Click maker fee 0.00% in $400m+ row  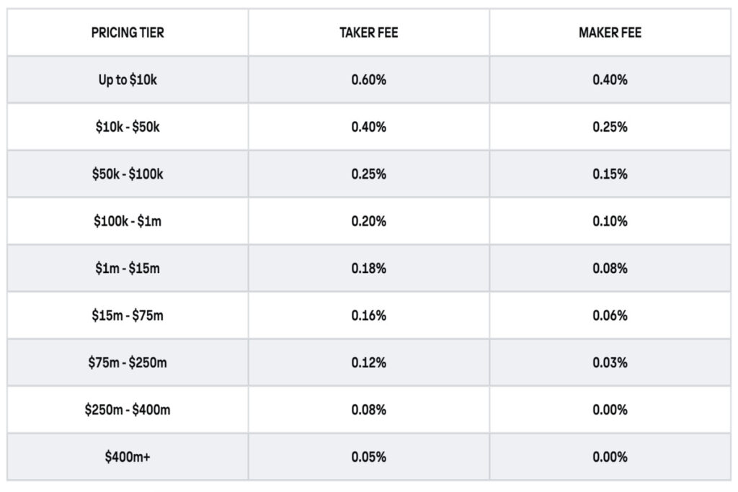click(x=610, y=457)
